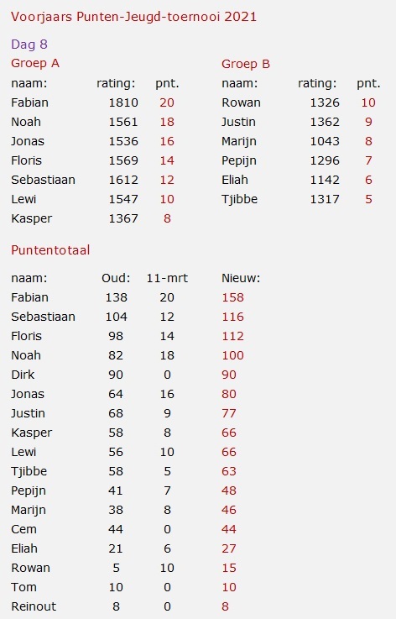The width and height of the screenshot is (396, 619).
Task: Click Dirk's name in Puntentotaal
Action: click(23, 375)
